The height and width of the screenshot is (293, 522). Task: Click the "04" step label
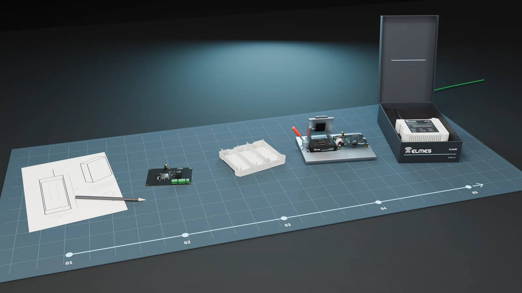coord(384,208)
